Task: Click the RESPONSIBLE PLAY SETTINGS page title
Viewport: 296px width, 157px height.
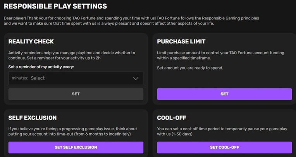Action: [x=55, y=7]
